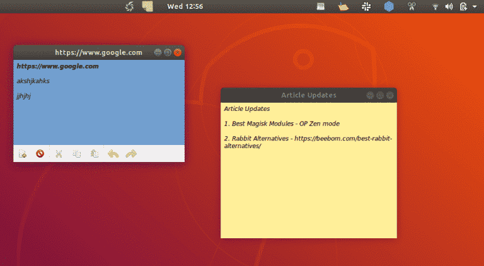Open the Wed 12:56 clock calendar

pyautogui.click(x=185, y=6)
